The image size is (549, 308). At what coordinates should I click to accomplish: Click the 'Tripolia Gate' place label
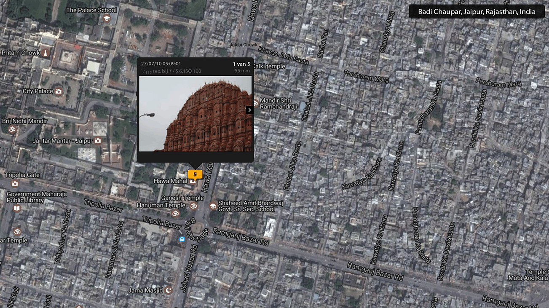pos(22,175)
